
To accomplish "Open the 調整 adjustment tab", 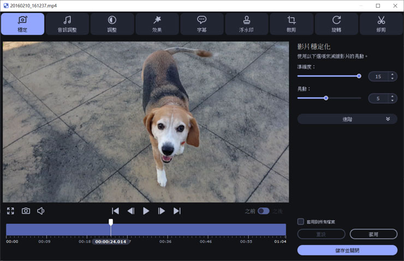I will [112, 24].
